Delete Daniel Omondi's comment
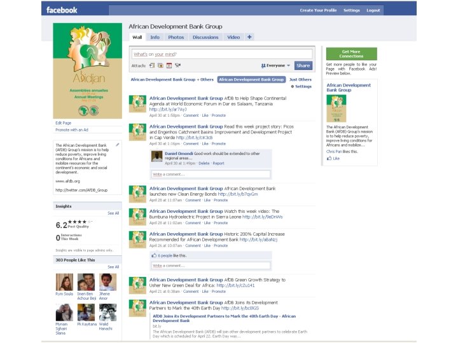This screenshot has height=343, width=458. (204, 163)
